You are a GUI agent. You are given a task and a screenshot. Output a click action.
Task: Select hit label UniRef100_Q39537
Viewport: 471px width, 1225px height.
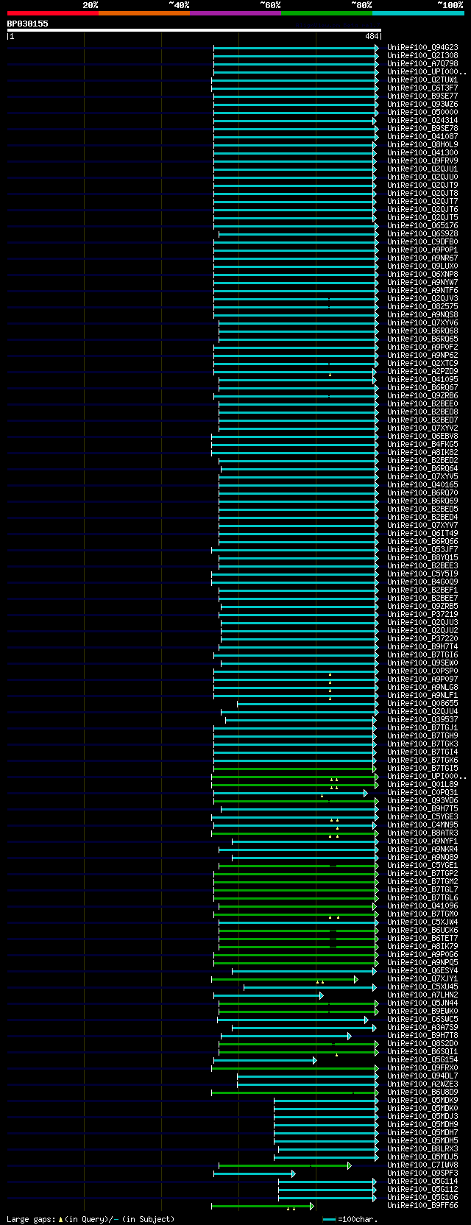point(422,719)
